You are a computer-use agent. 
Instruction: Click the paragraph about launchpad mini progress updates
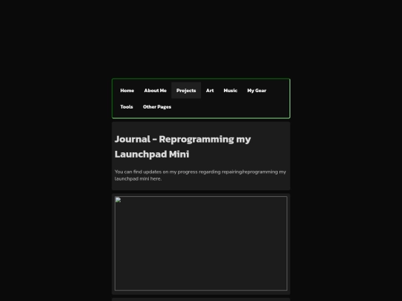pos(200,175)
